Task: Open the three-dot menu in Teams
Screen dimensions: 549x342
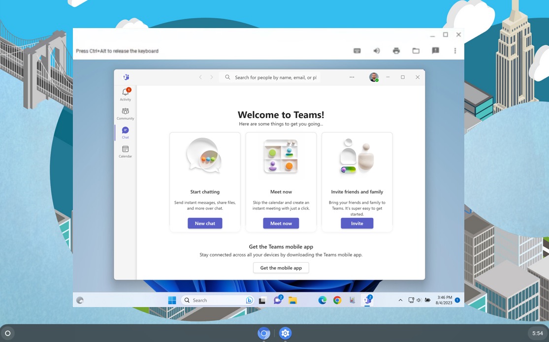Action: click(x=352, y=77)
